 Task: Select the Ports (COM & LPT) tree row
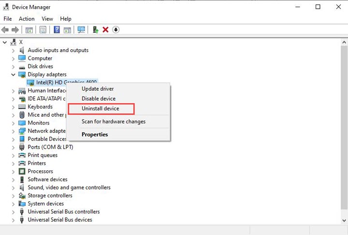50,147
